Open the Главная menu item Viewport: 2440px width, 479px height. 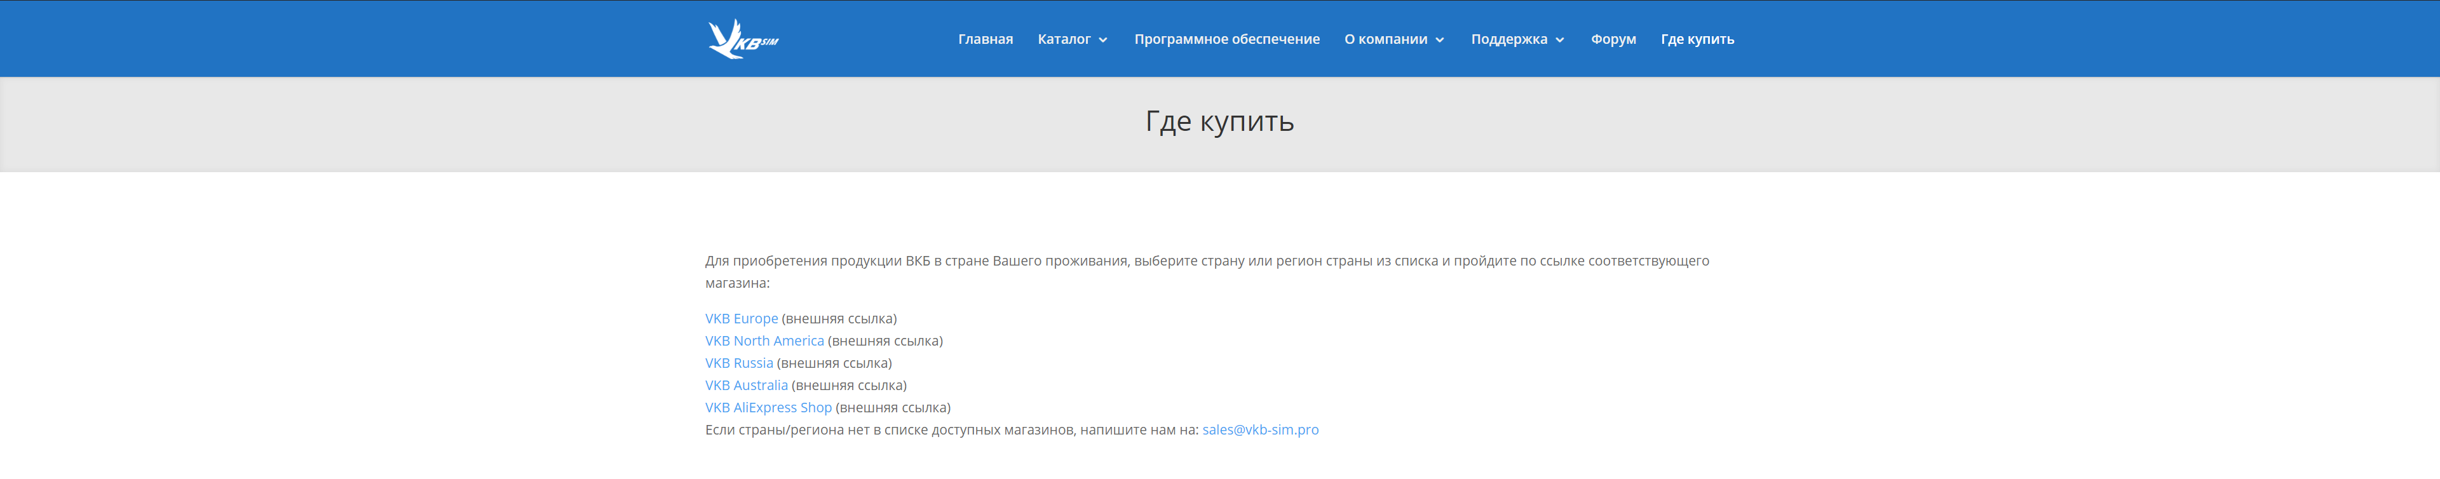pos(985,39)
